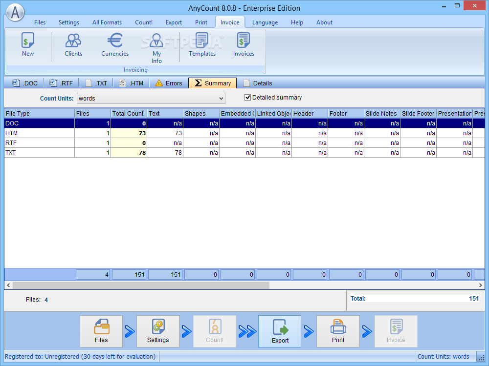The image size is (489, 366).
Task: Click the scroll right arrow
Action: (480, 285)
